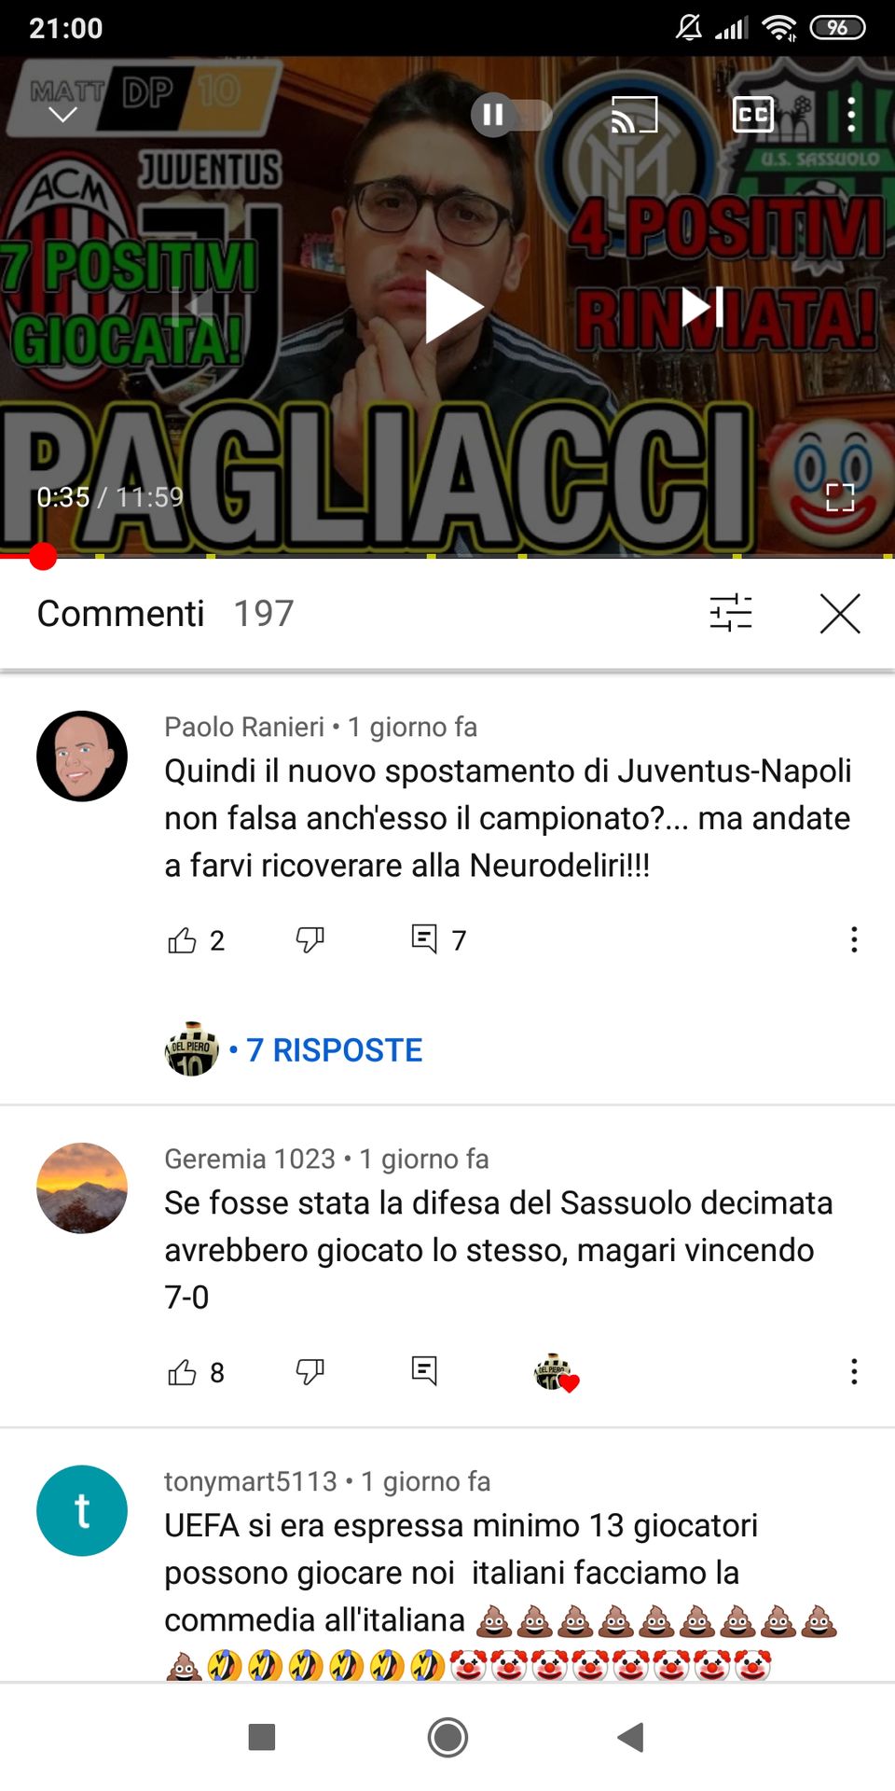Collapse the video with the down chevron
The width and height of the screenshot is (895, 1791).
(62, 115)
